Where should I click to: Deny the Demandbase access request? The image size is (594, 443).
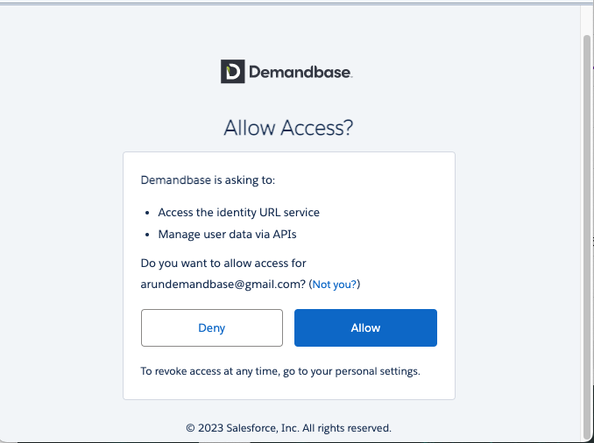coord(212,328)
